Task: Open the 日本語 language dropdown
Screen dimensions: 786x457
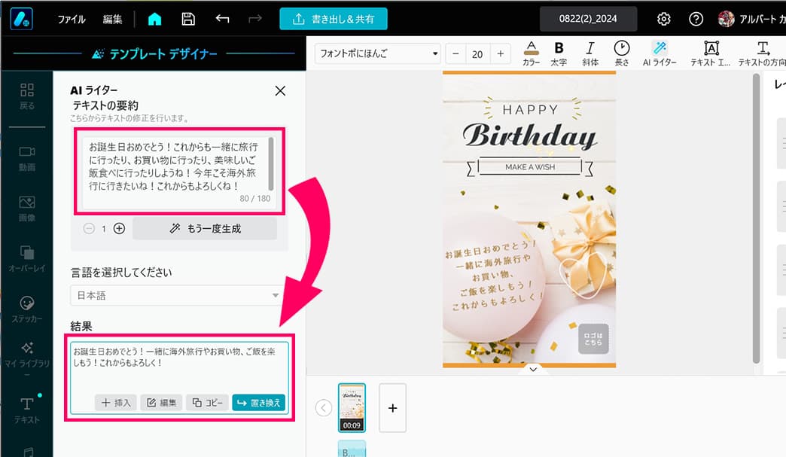Action: 176,295
